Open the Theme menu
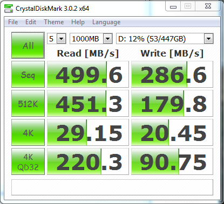This screenshot has width=224, height=204. 54,22
